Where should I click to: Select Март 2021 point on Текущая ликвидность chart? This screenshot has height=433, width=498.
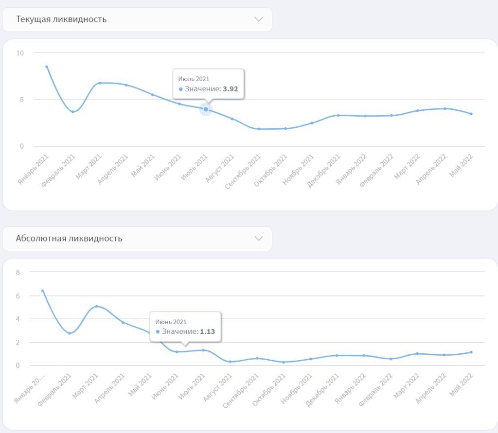click(x=100, y=83)
